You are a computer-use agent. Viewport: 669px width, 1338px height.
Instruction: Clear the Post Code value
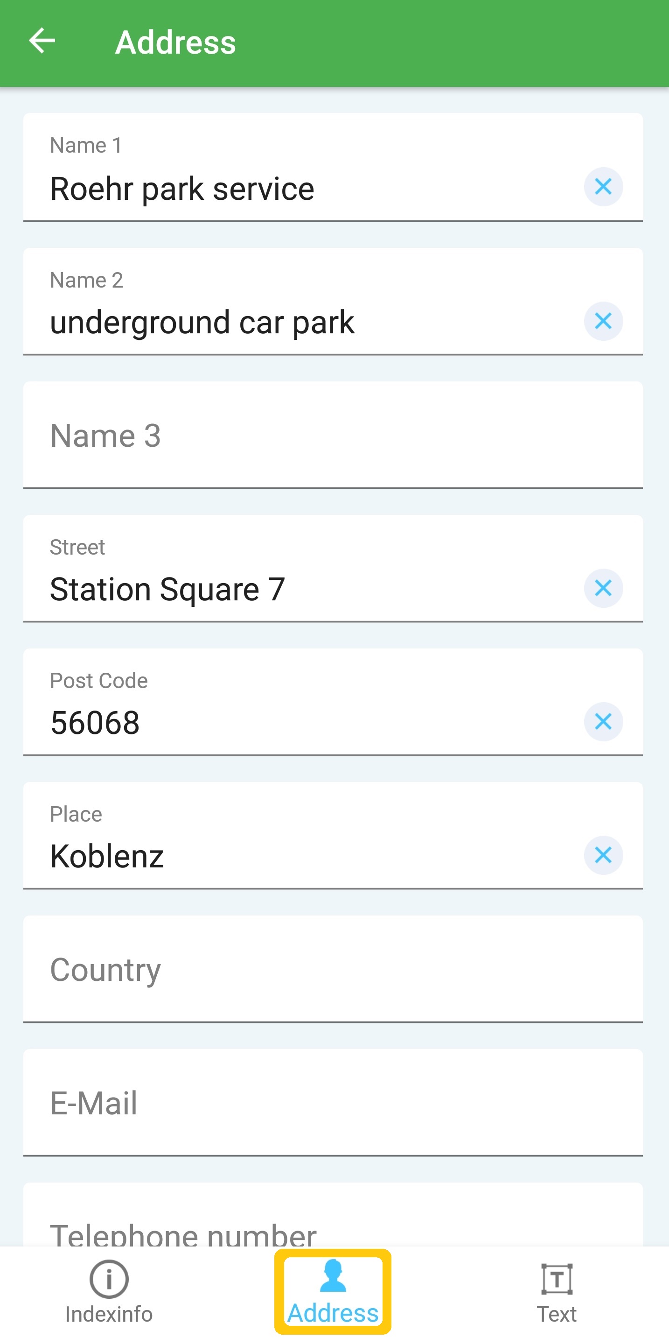tap(603, 721)
